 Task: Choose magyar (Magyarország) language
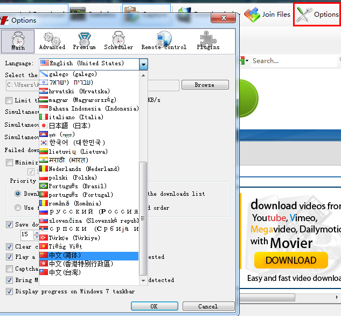tap(89, 100)
